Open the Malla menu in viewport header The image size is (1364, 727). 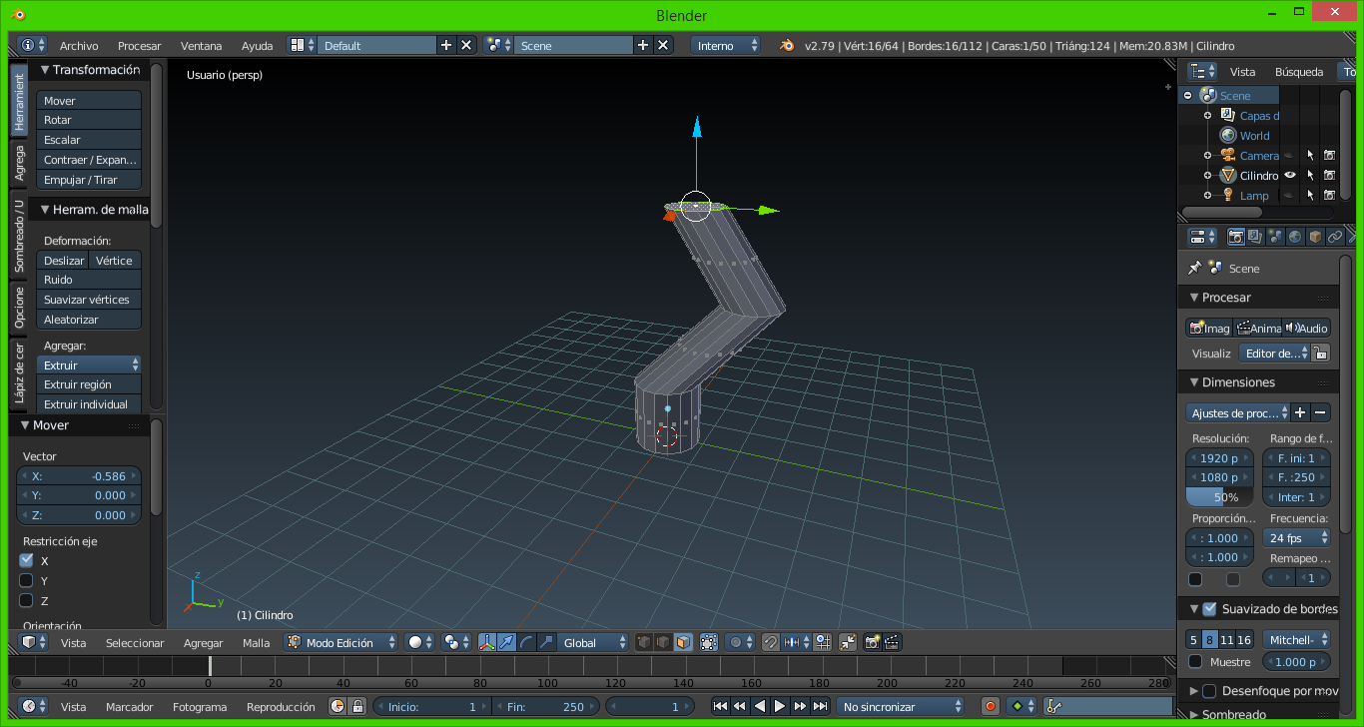coord(257,643)
